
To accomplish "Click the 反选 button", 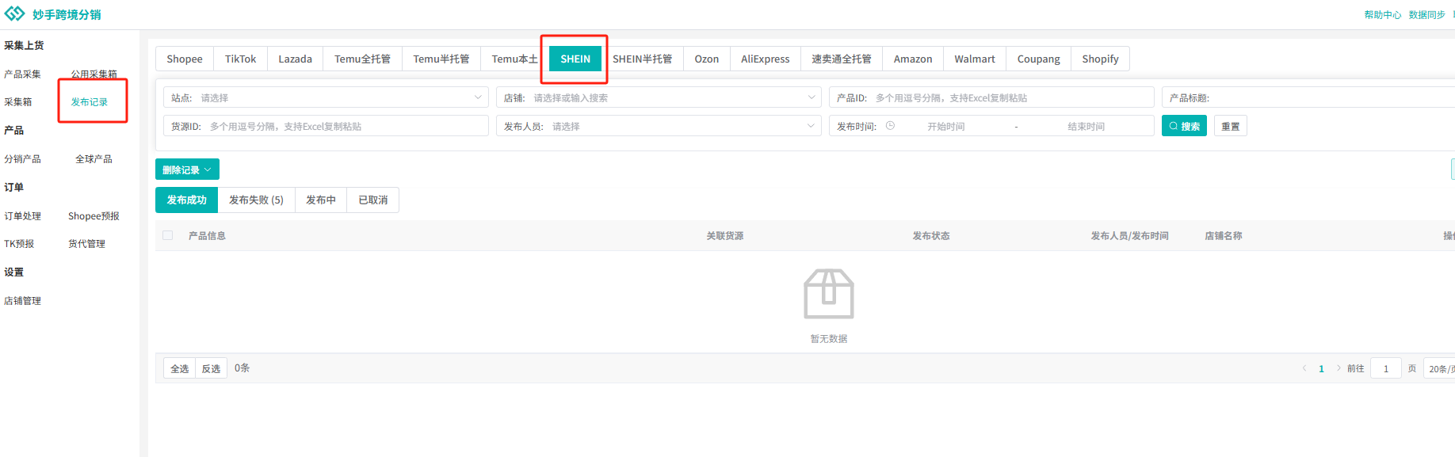I will pyautogui.click(x=211, y=368).
